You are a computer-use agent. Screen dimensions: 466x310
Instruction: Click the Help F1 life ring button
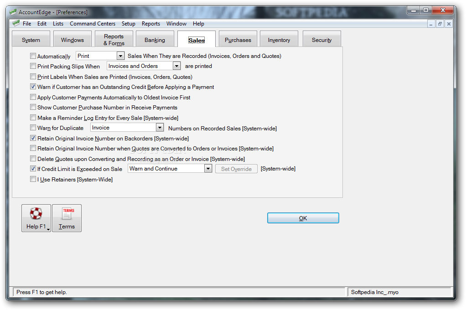click(x=36, y=218)
